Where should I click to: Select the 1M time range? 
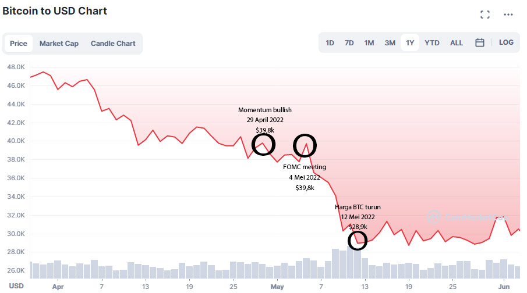point(369,42)
